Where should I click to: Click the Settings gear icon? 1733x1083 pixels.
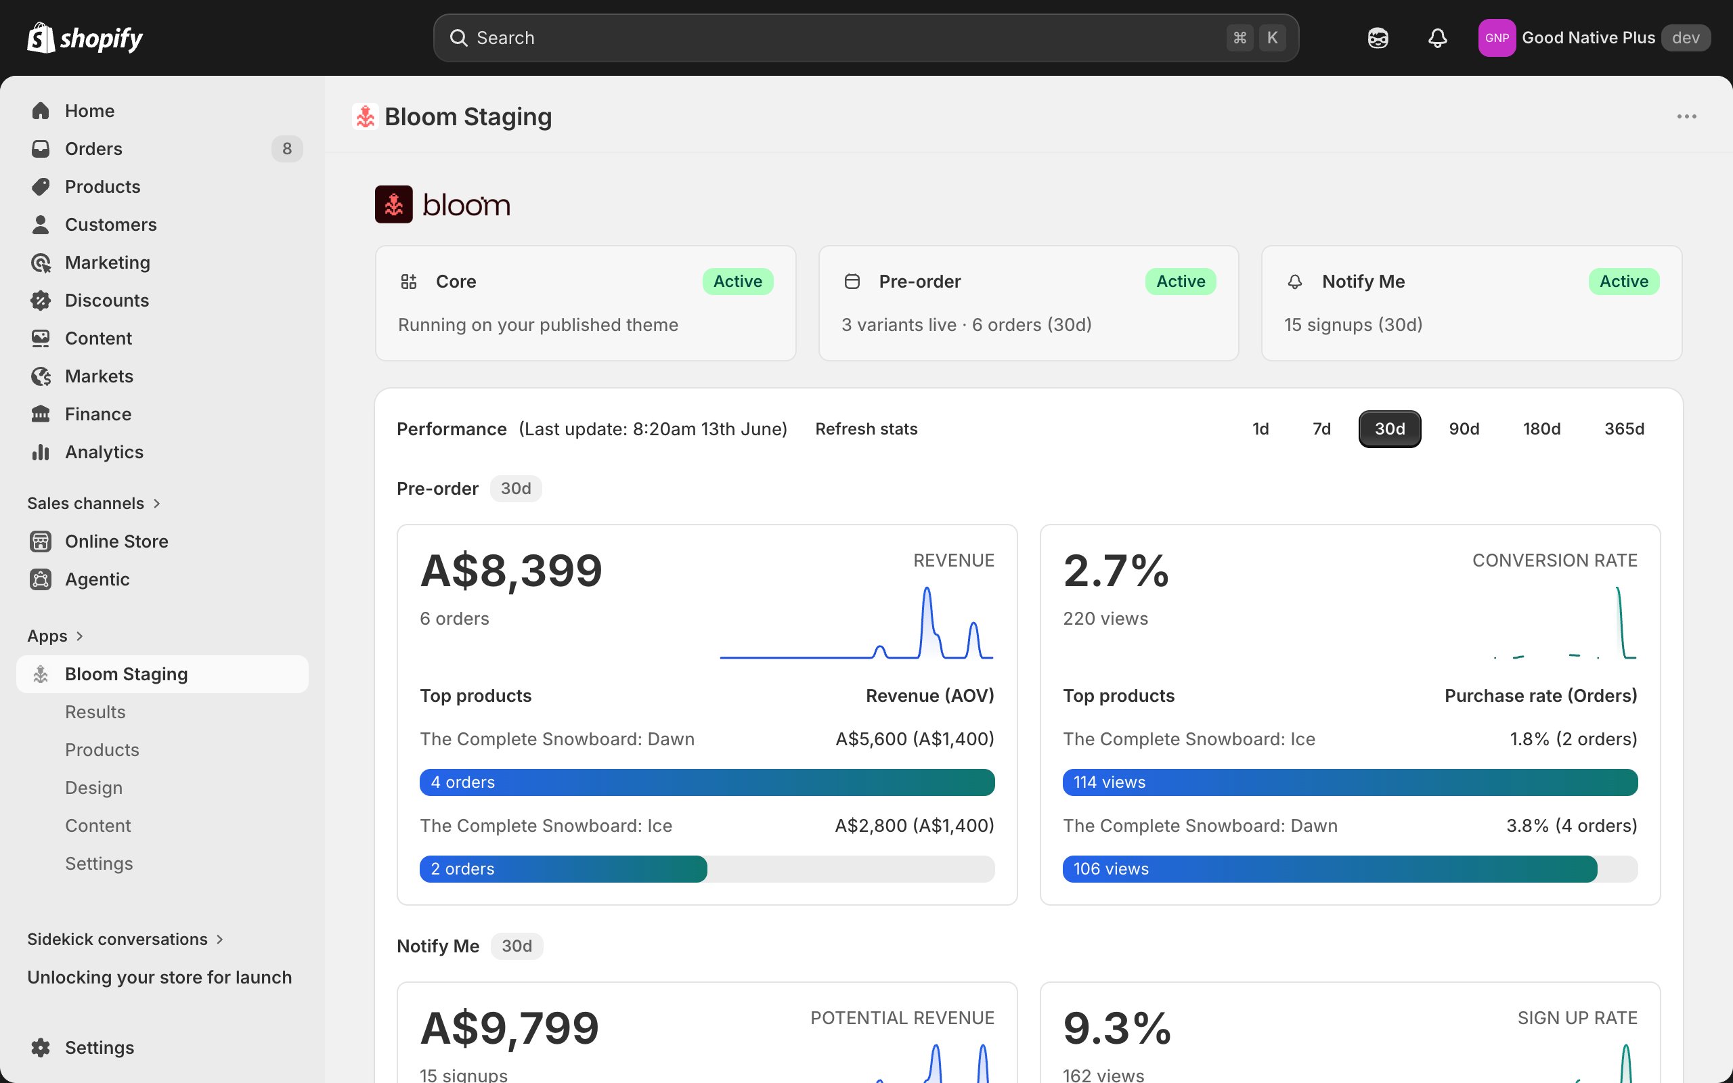tap(41, 1048)
